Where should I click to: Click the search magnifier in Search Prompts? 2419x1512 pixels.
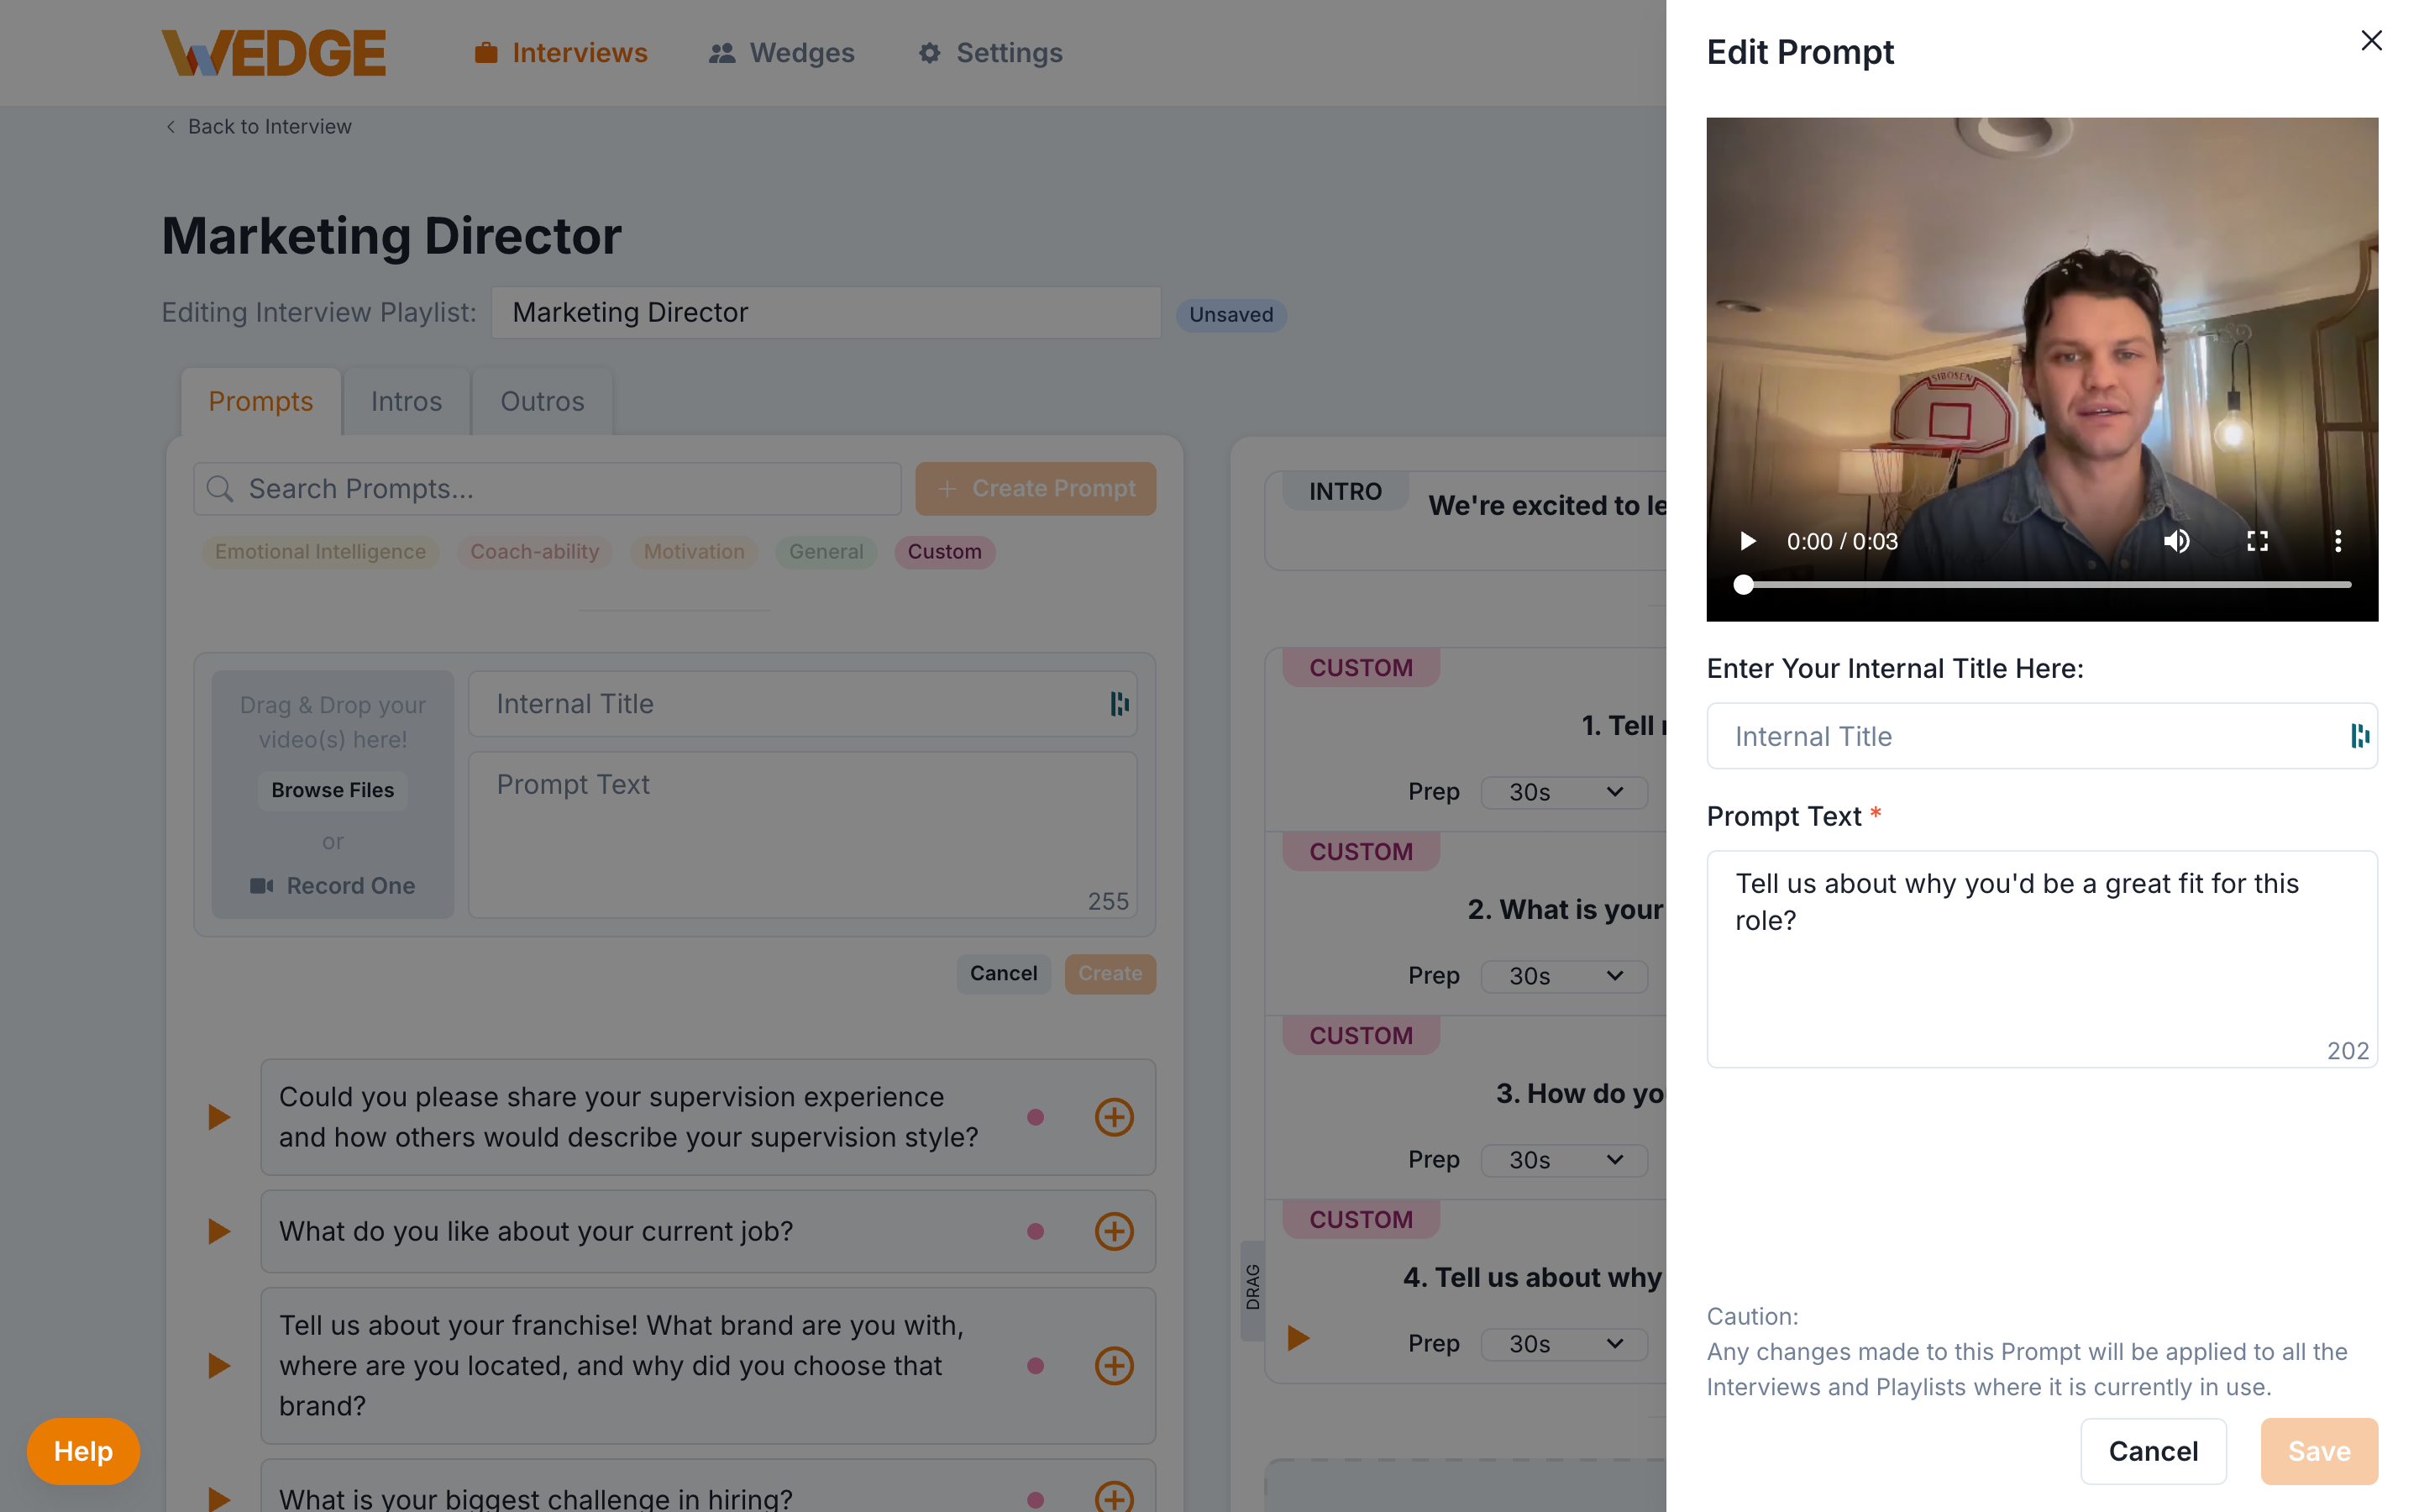(x=221, y=489)
